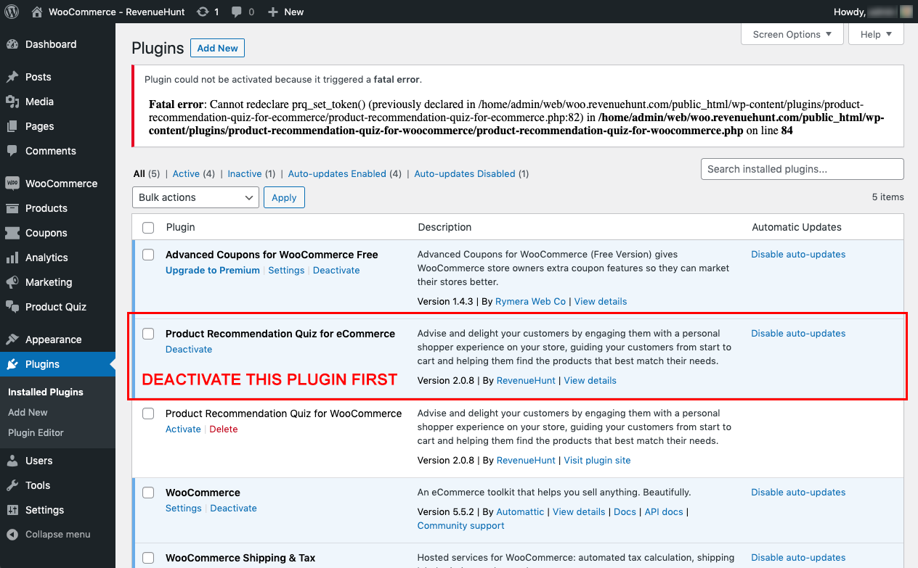918x568 pixels.
Task: Click the Coupons ticket icon
Action: click(x=12, y=233)
